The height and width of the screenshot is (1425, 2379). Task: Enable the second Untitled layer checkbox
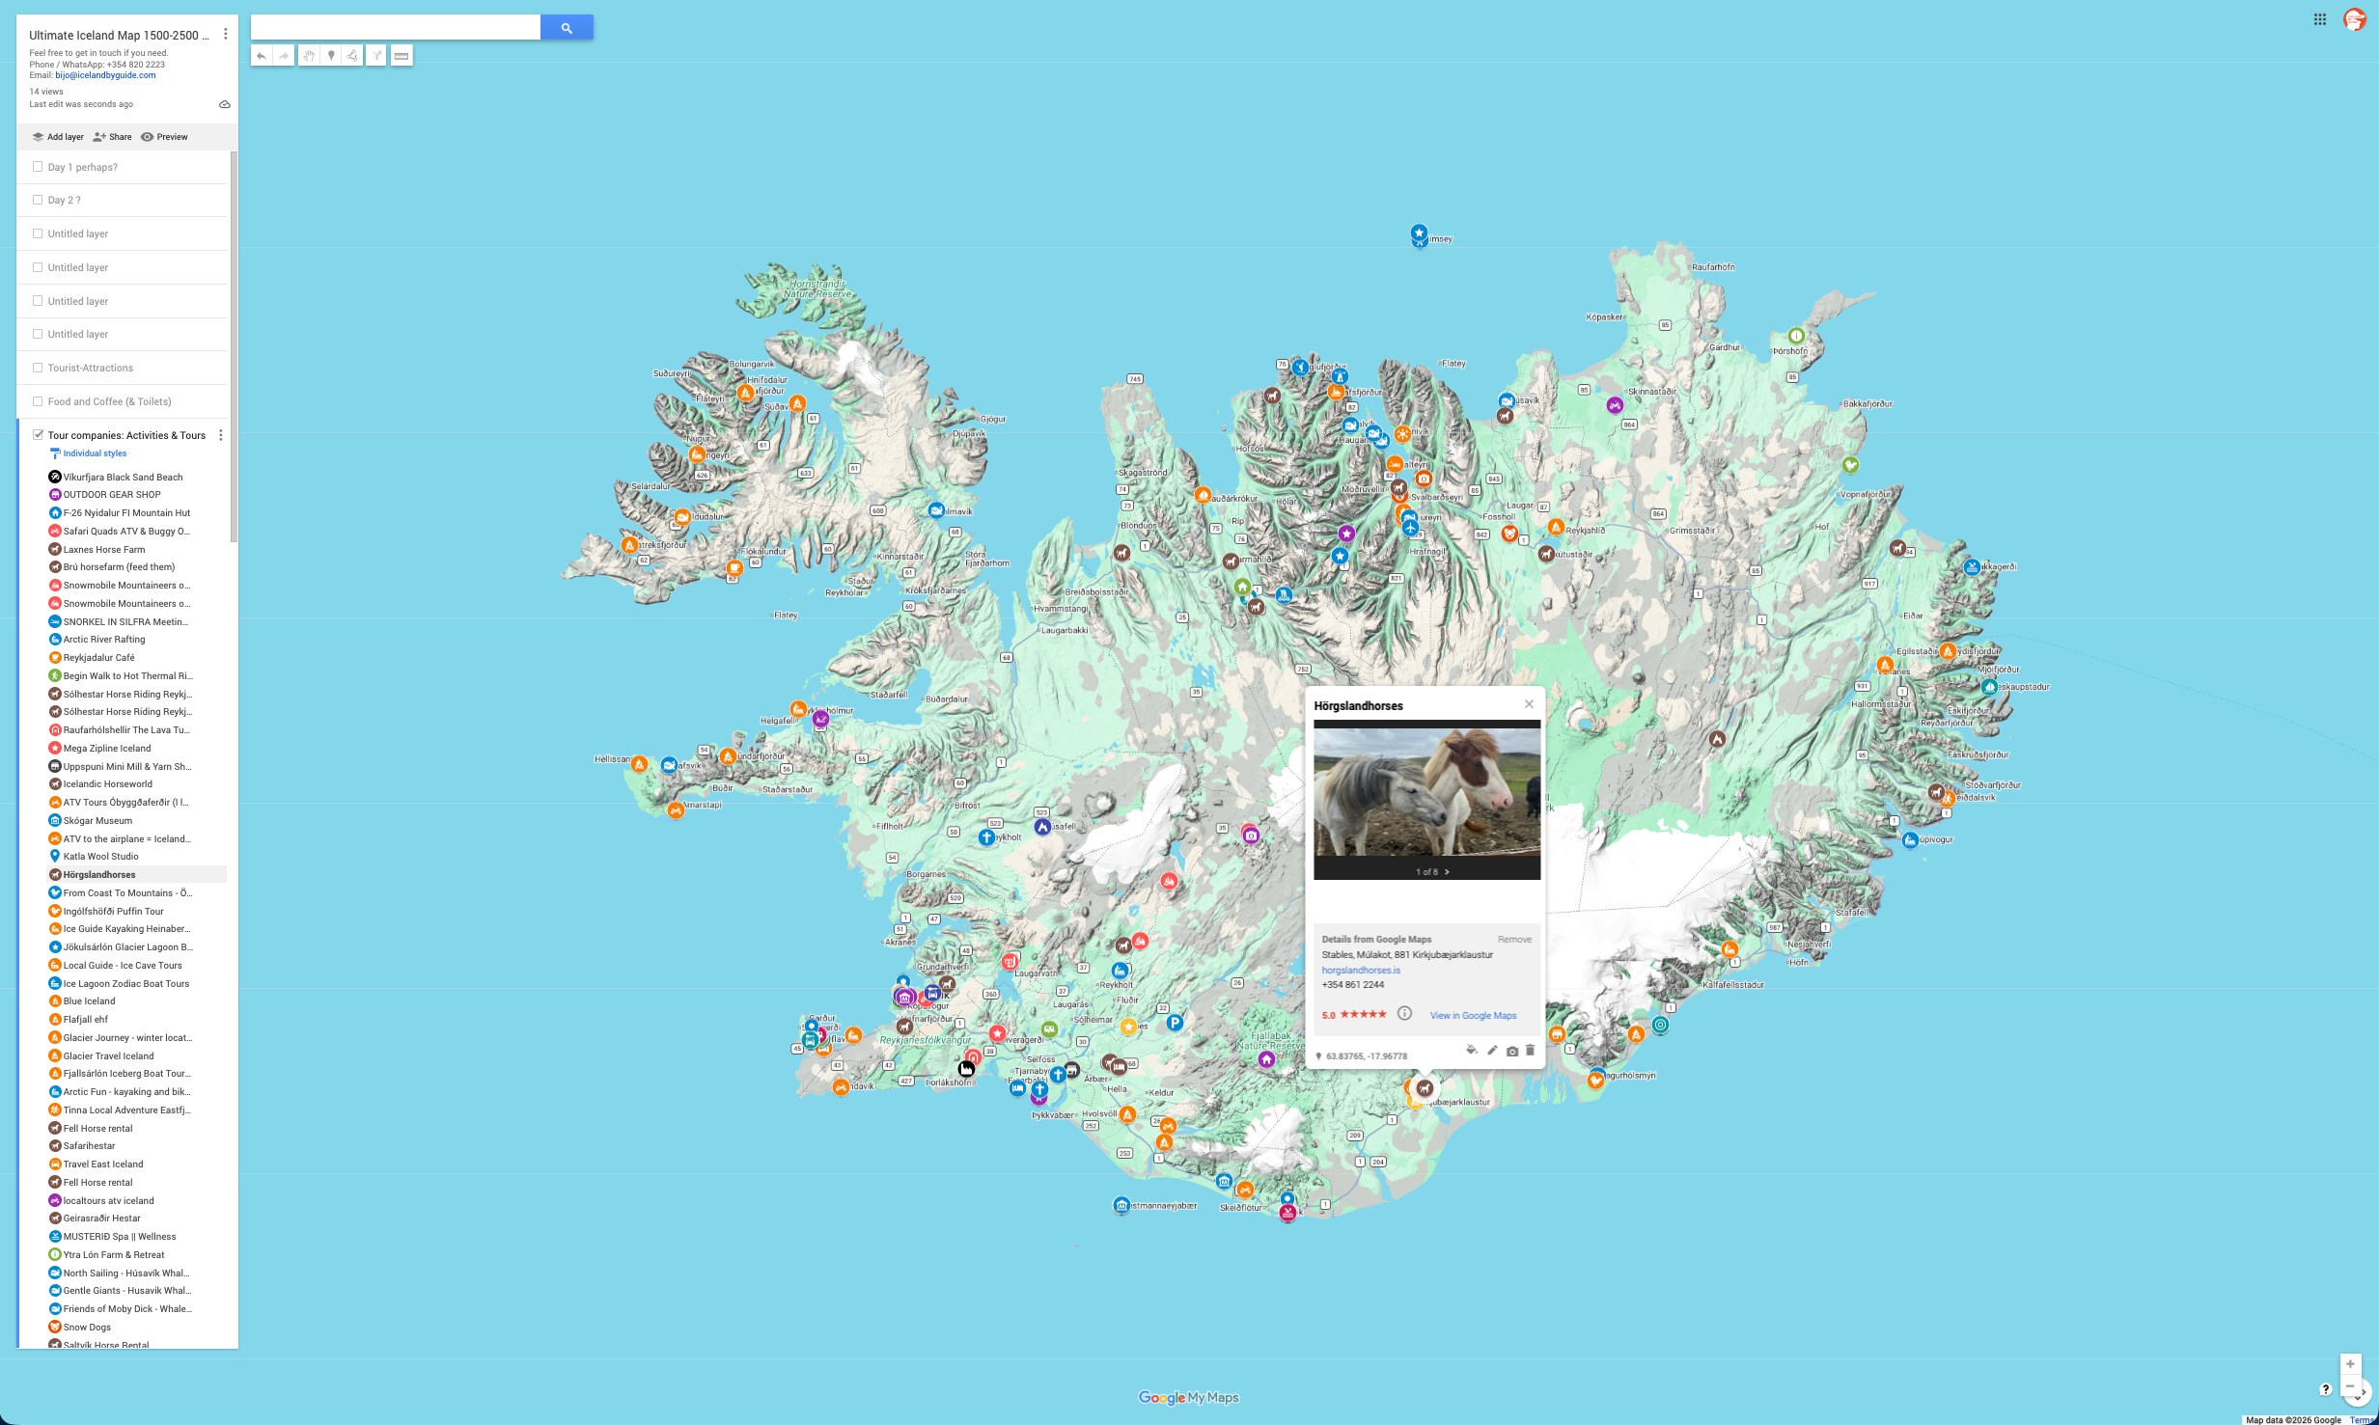[x=38, y=267]
